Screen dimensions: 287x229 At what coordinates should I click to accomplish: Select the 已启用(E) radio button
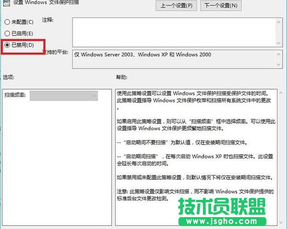coord(7,33)
